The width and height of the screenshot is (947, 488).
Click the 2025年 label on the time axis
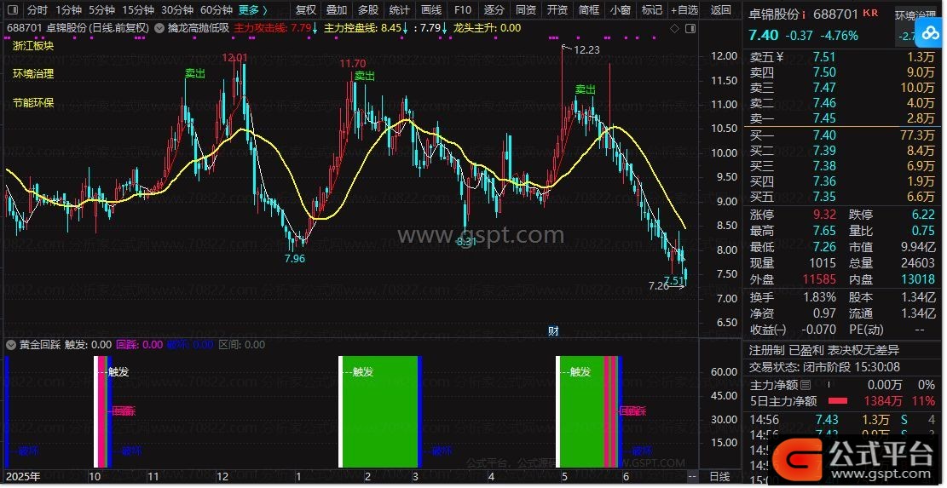coord(24,477)
